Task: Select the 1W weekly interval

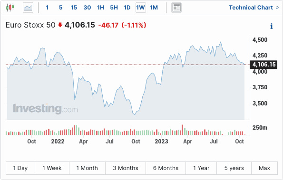Action: click(141, 8)
